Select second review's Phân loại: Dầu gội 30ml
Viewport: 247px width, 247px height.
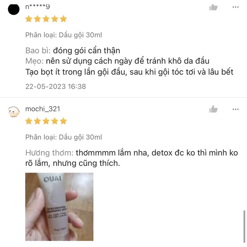pos(64,137)
